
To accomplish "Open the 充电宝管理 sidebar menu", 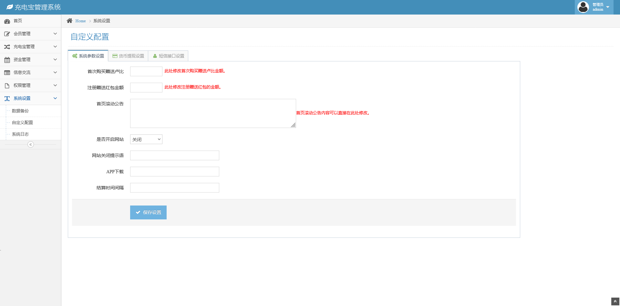I will coord(30,47).
